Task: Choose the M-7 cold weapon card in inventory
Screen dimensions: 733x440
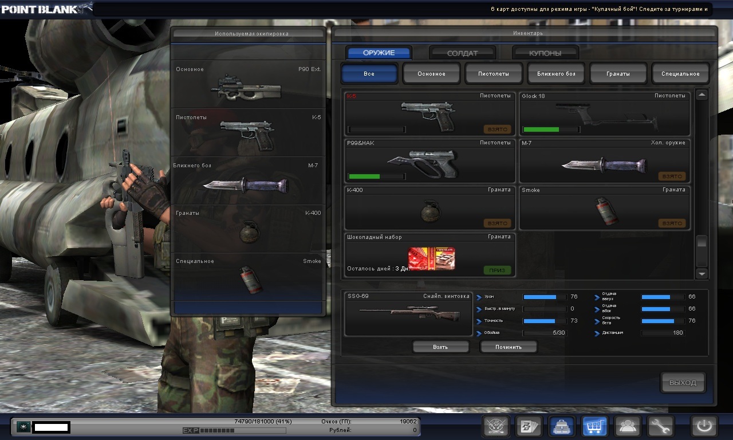Action: click(605, 160)
